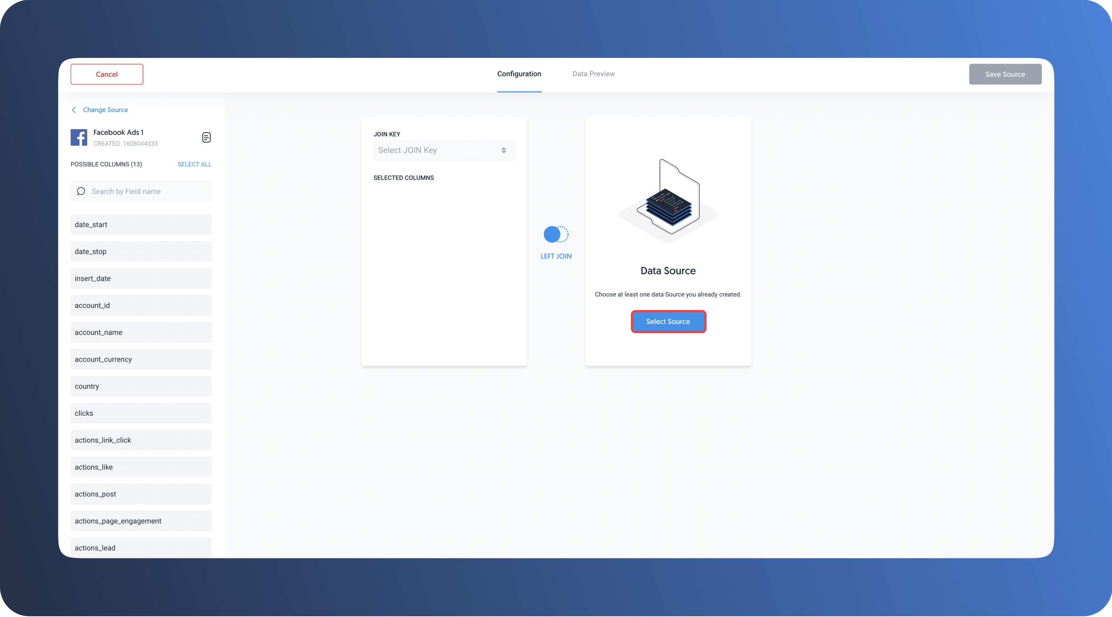1112x617 pixels.
Task: Switch to the Data Preview tab
Action: click(593, 74)
